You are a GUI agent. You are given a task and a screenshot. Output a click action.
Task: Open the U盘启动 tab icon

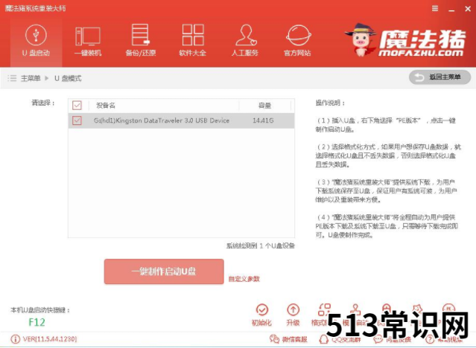pyautogui.click(x=36, y=35)
